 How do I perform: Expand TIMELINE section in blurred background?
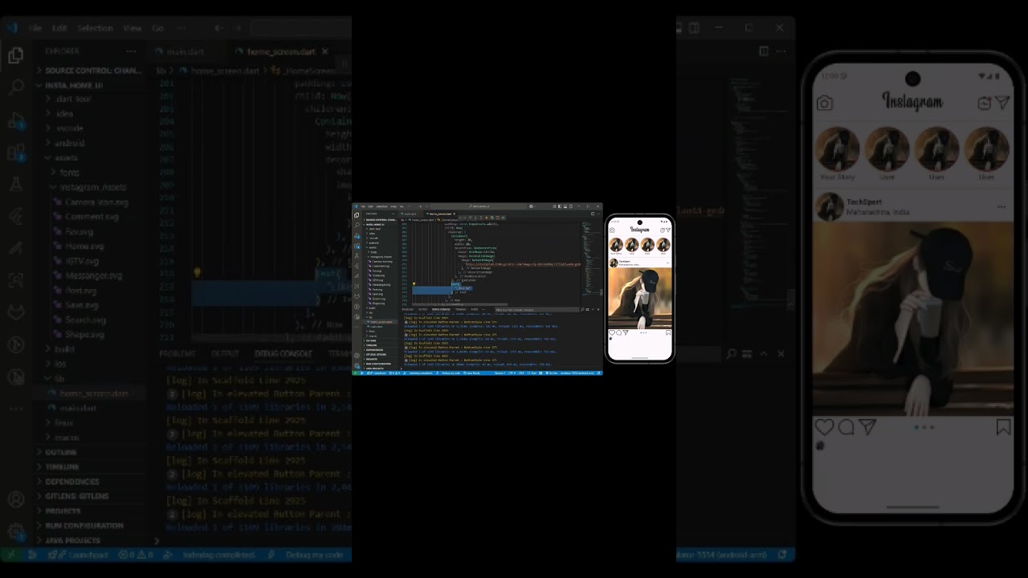pyautogui.click(x=90, y=466)
